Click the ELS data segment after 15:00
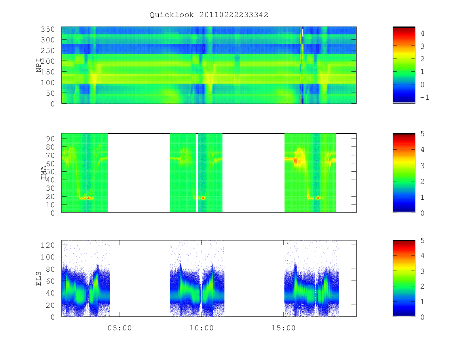 312,279
